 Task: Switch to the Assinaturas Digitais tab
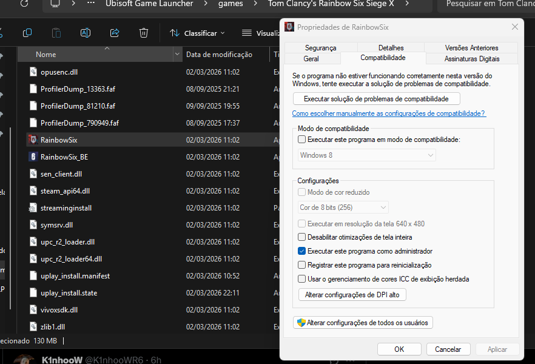point(472,59)
